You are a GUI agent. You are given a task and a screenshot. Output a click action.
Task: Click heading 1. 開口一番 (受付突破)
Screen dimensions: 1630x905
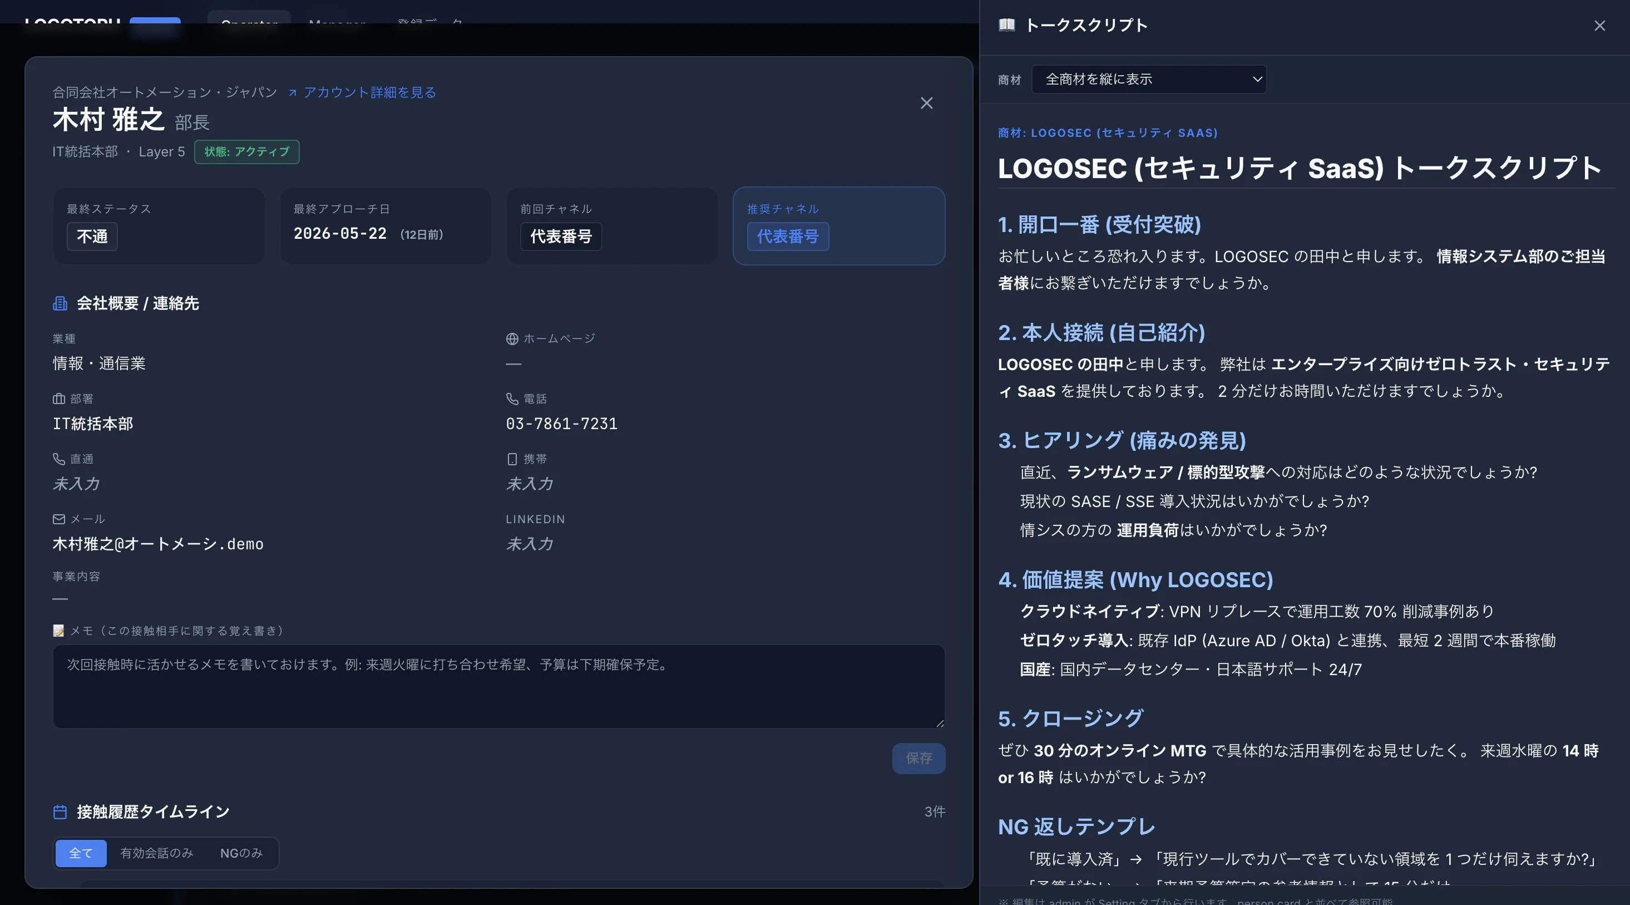1099,225
